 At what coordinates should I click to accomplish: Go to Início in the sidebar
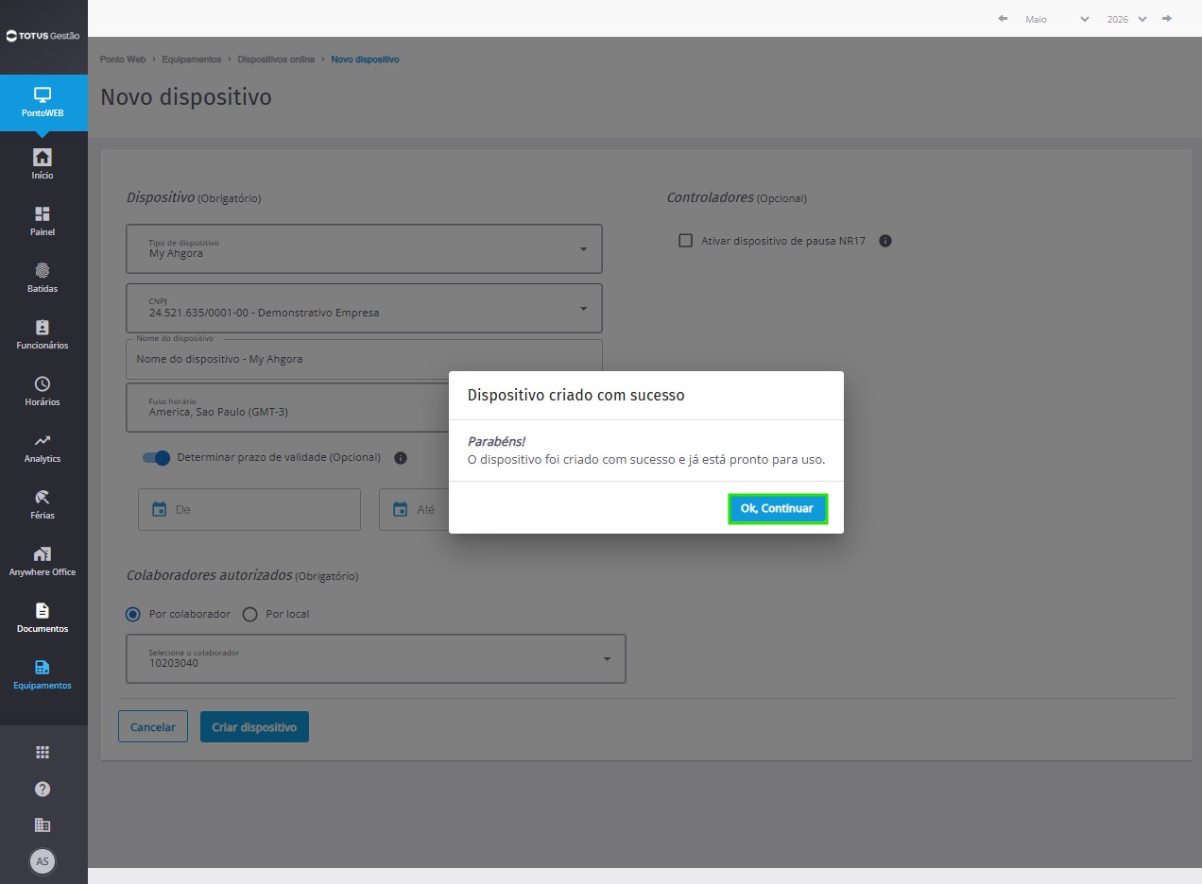click(x=43, y=164)
